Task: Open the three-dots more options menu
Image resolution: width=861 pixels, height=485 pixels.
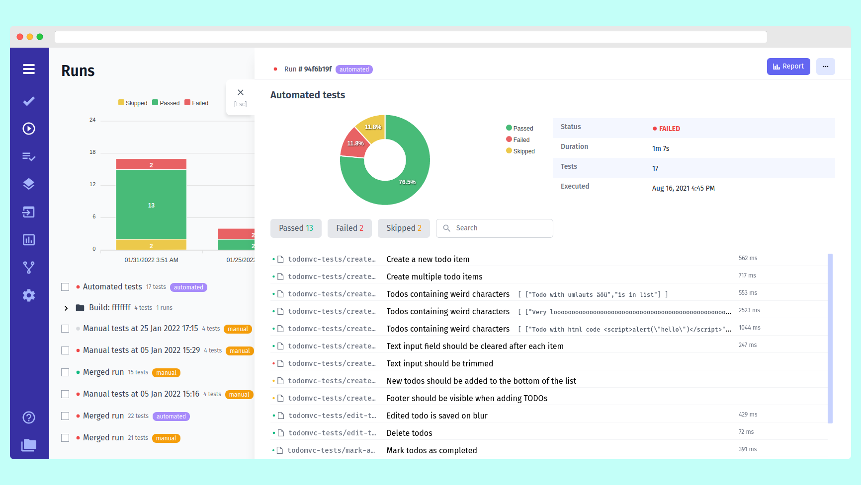Action: (826, 67)
